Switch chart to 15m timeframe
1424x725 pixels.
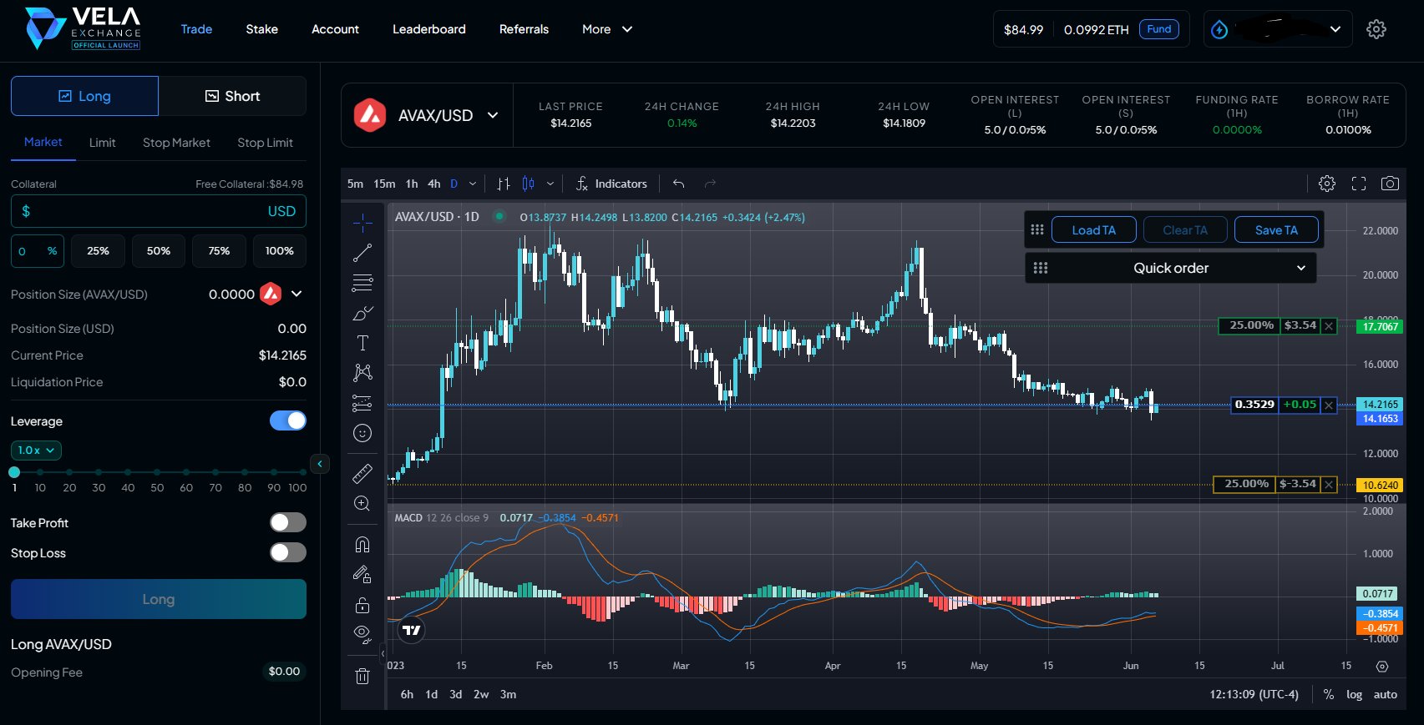coord(384,184)
